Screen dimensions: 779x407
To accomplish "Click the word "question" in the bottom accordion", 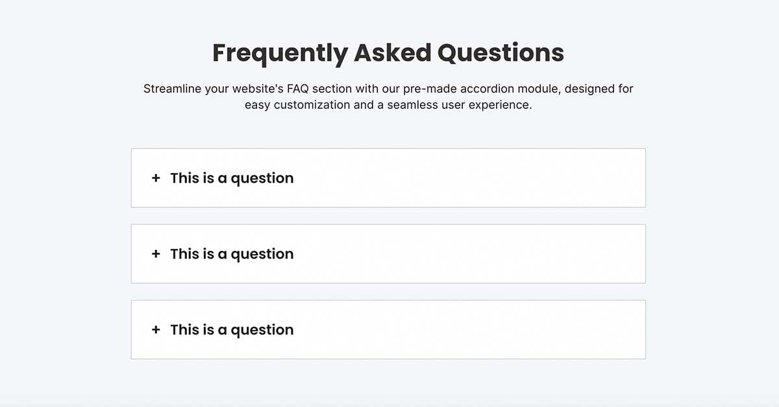I will [262, 331].
